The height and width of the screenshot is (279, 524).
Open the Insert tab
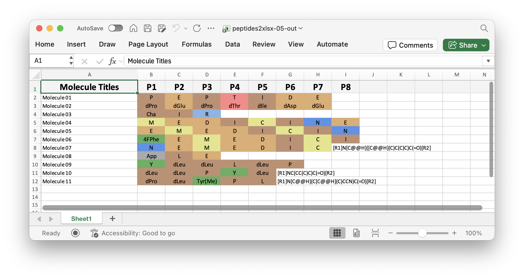76,44
